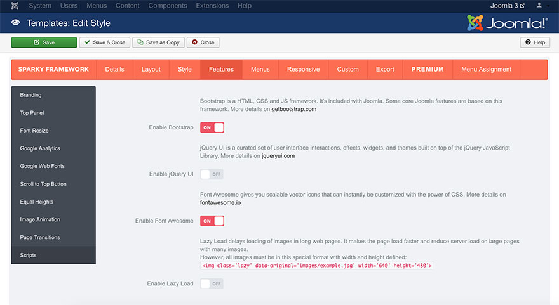This screenshot has width=559, height=305.
Task: Click Save as Copy button
Action: 159,42
